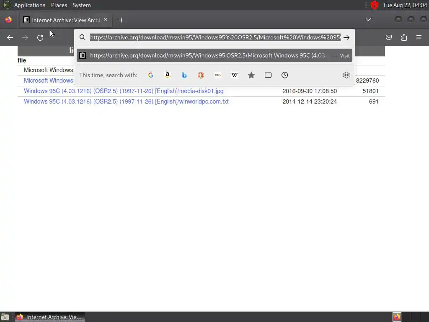The width and height of the screenshot is (429, 322).
Task: Search with Amazon this time
Action: tap(168, 75)
